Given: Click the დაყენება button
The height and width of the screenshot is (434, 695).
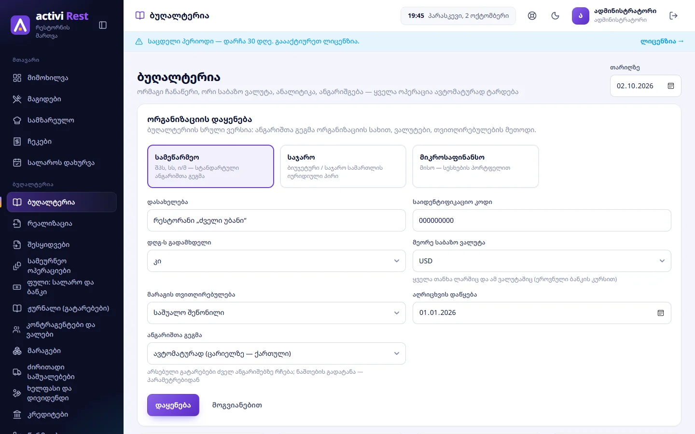Looking at the screenshot, I should tap(173, 405).
